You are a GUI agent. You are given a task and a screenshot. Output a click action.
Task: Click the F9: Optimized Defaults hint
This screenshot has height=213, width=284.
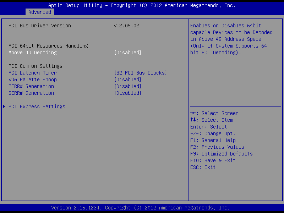coord(221,154)
